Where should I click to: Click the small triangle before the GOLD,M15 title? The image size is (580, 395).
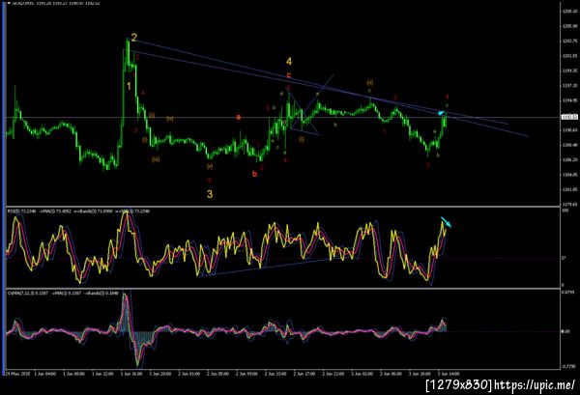point(9,3)
